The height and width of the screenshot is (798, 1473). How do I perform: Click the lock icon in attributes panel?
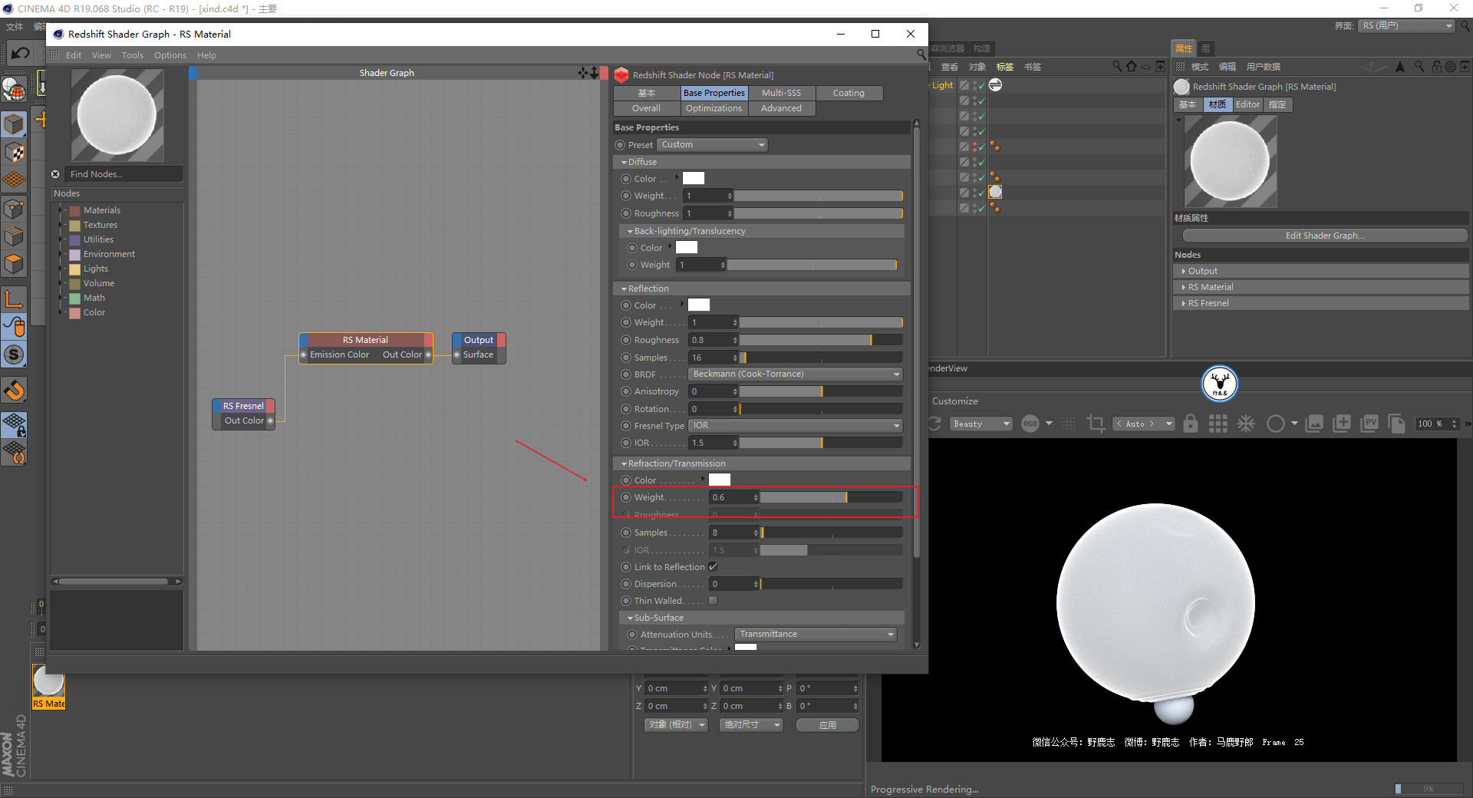pos(1437,67)
